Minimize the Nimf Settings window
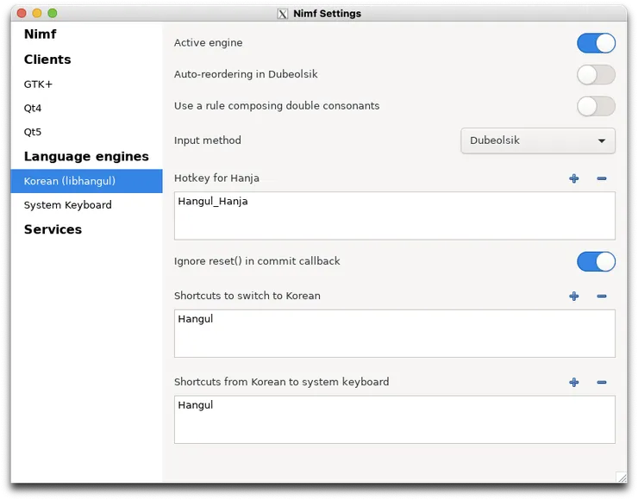 coord(37,14)
